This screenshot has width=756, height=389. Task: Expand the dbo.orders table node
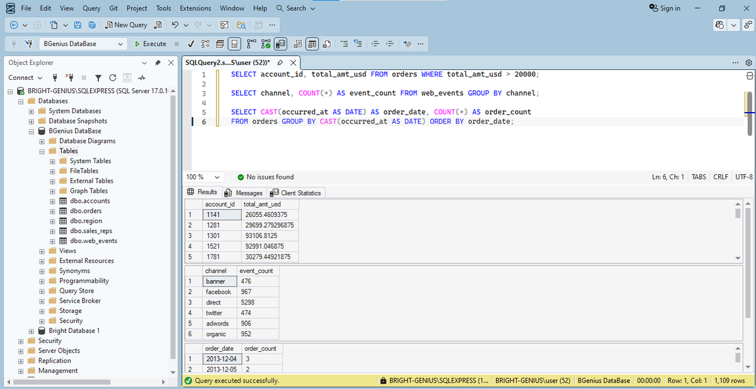pos(53,211)
